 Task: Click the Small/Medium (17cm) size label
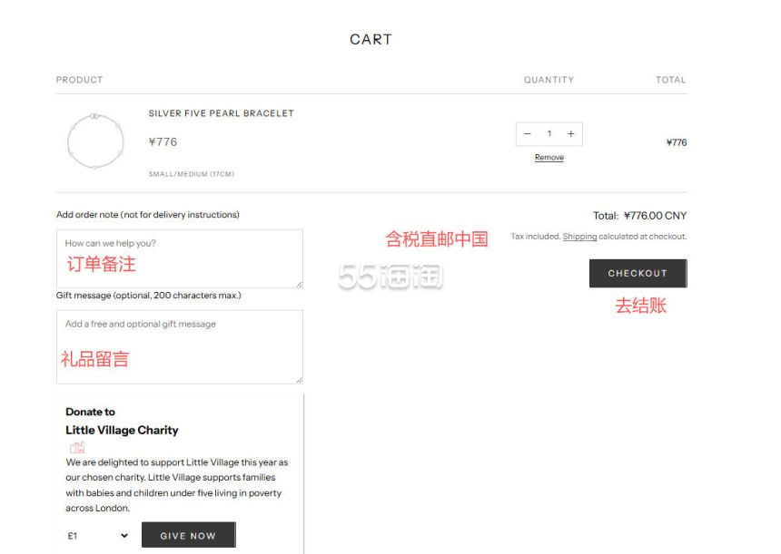pyautogui.click(x=191, y=174)
